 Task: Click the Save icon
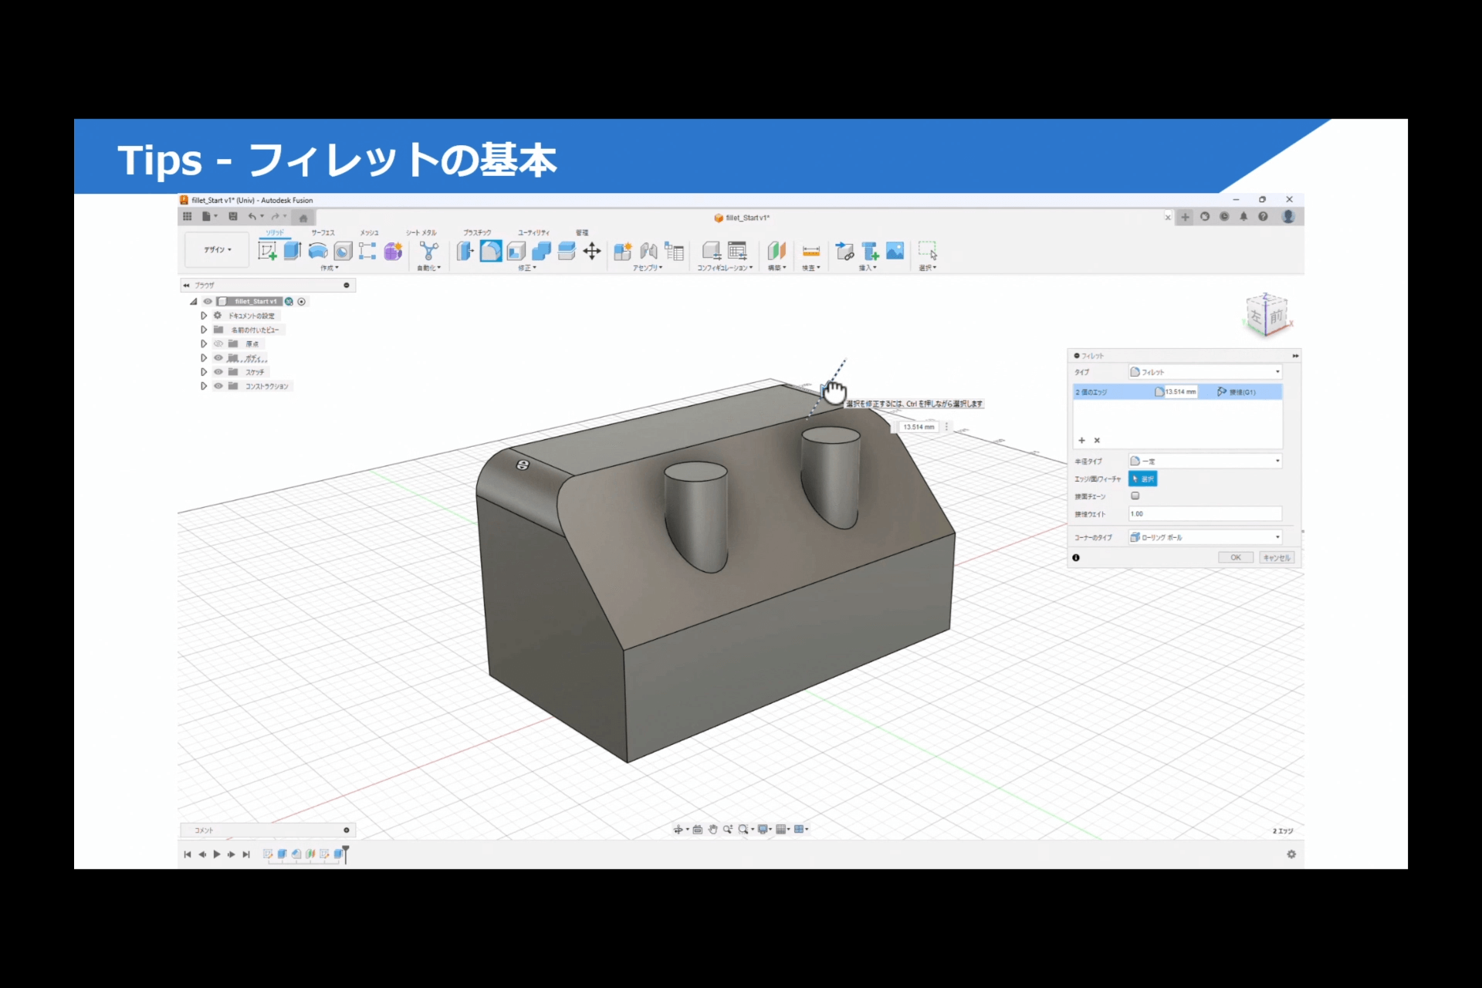tap(233, 217)
